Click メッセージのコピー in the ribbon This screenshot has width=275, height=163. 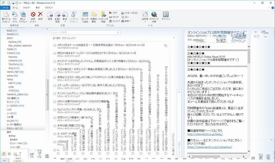130,13
